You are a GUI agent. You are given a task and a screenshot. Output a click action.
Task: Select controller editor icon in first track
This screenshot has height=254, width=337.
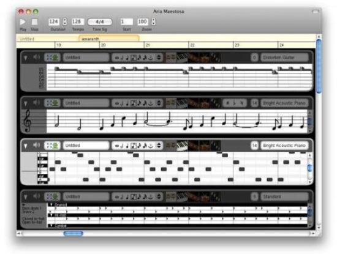coord(215,58)
